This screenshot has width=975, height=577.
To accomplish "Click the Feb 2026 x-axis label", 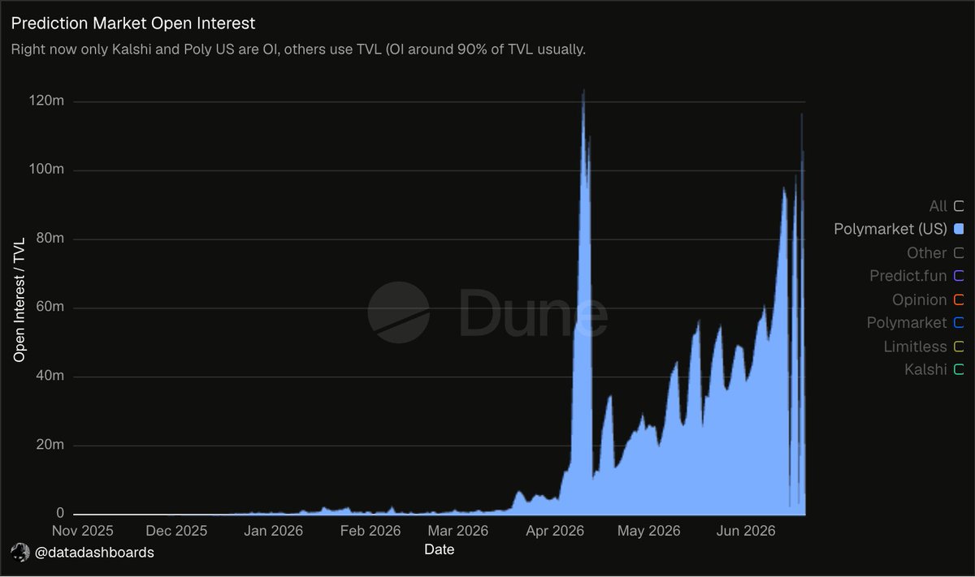I will [x=370, y=532].
